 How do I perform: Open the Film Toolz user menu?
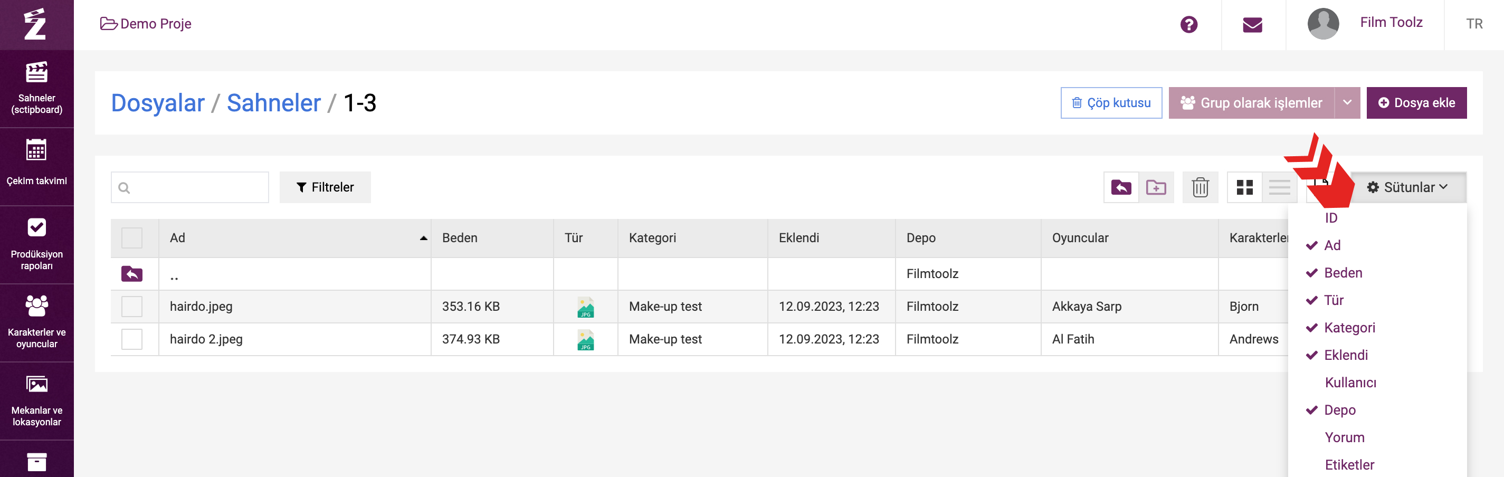coord(1391,22)
